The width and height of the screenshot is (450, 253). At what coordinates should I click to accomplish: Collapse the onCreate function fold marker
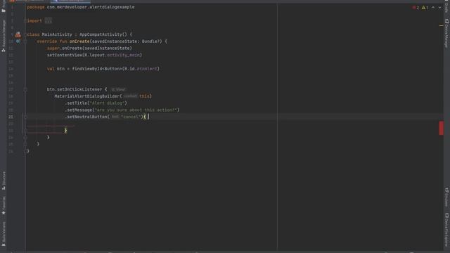click(25, 41)
